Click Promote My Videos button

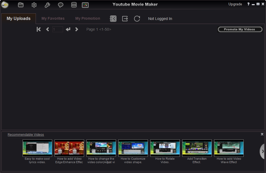240,29
